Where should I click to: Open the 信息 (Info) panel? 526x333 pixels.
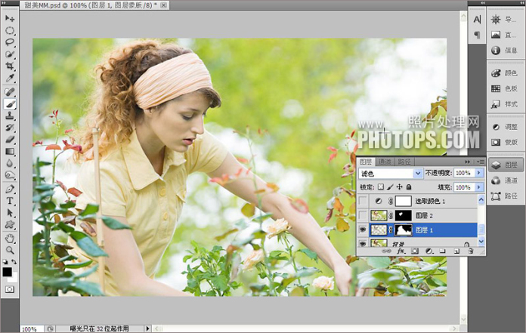click(504, 51)
